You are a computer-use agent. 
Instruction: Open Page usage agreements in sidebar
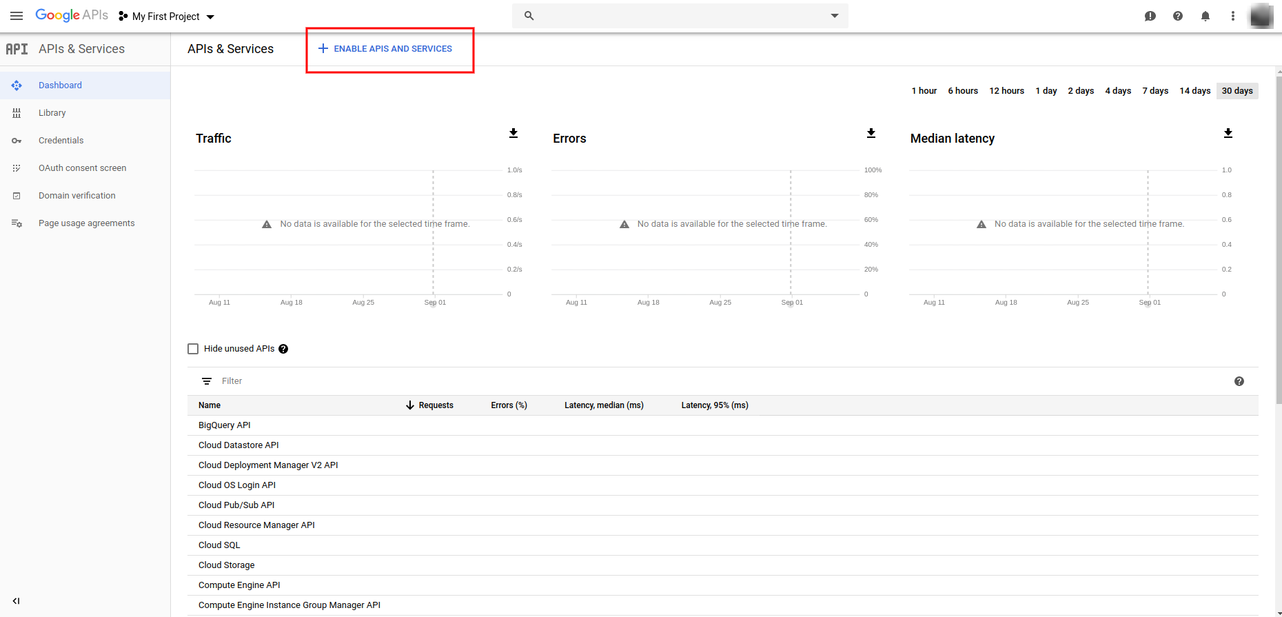85,223
